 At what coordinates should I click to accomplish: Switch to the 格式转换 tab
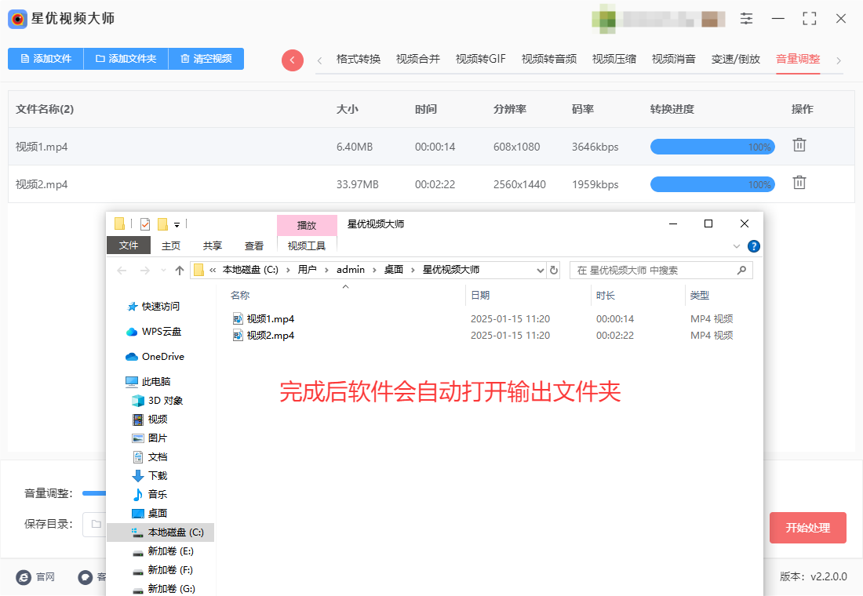pos(359,59)
